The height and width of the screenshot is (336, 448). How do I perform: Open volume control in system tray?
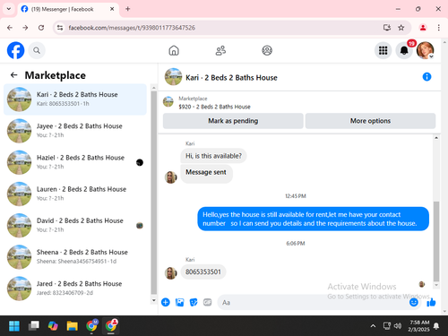tap(398, 326)
